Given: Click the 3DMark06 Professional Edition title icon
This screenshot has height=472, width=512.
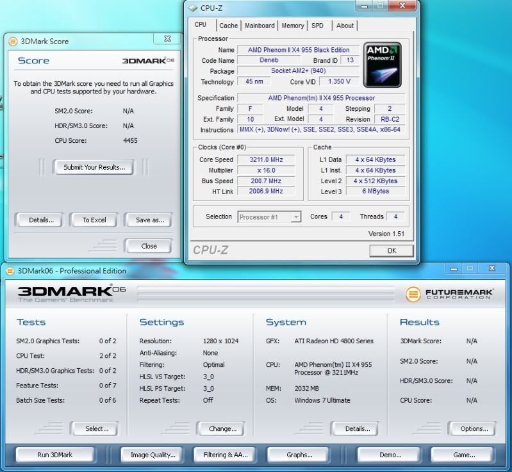Looking at the screenshot, I should pos(10,271).
